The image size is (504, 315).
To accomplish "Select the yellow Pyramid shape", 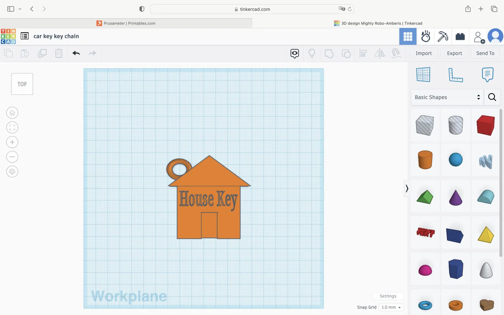I will point(486,234).
